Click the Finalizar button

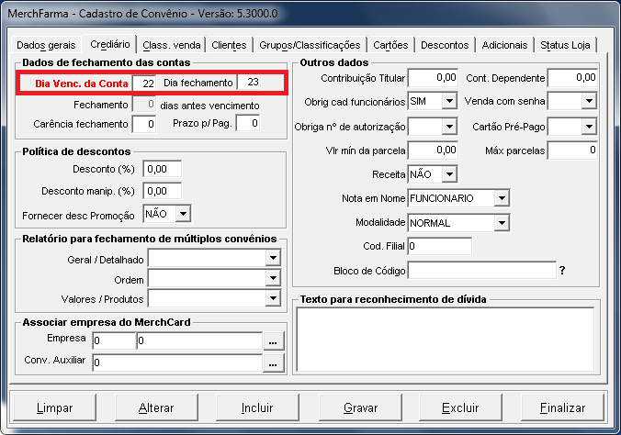[562, 407]
